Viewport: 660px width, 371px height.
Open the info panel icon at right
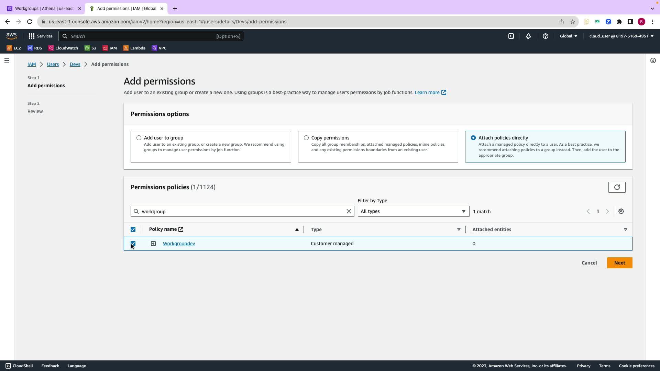(x=653, y=61)
